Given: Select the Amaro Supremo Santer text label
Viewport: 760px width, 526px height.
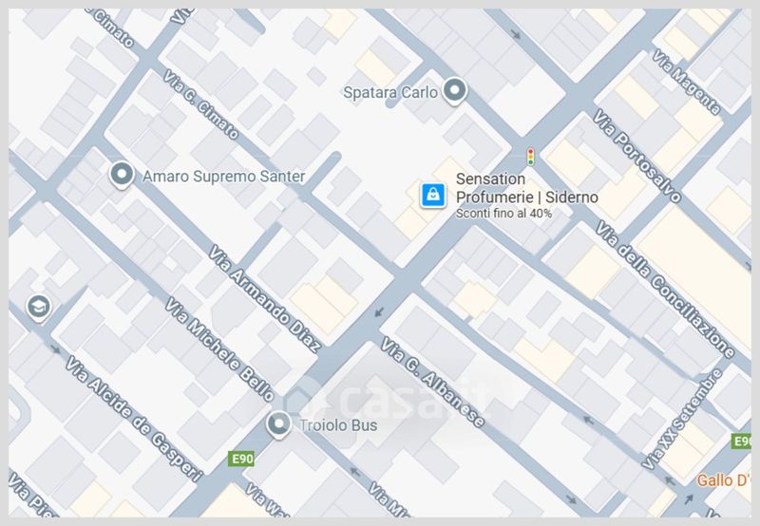Looking at the screenshot, I should tap(224, 176).
